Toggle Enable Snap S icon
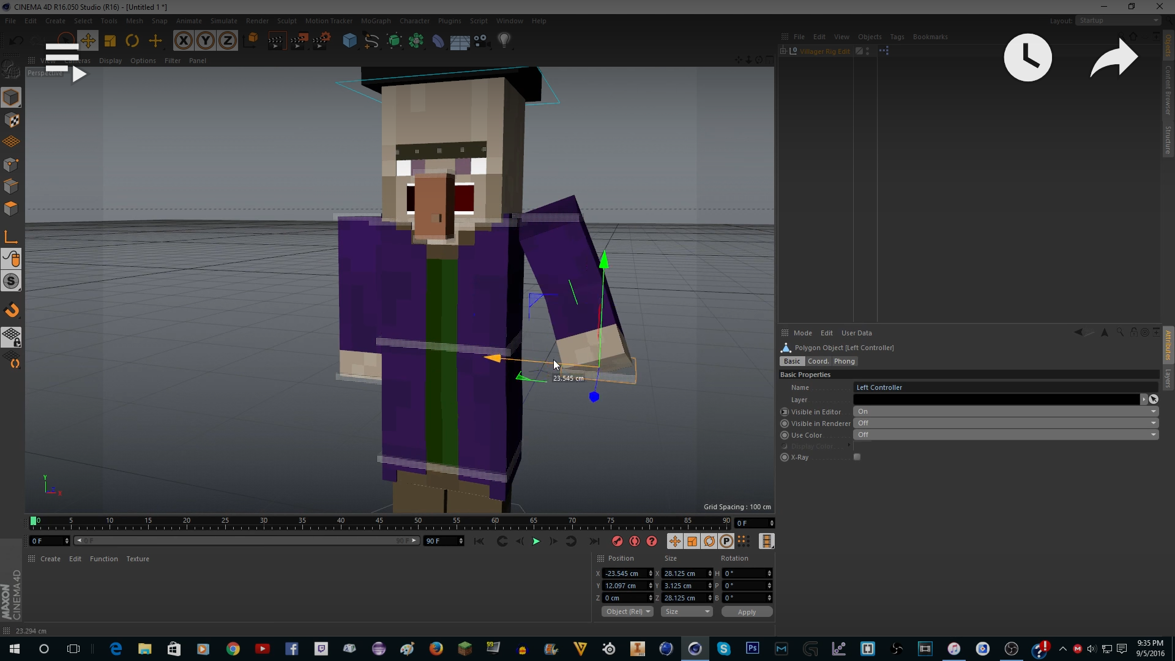The height and width of the screenshot is (661, 1175). [11, 281]
